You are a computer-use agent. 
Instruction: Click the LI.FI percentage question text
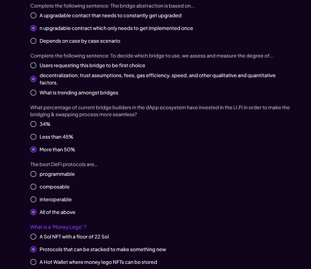click(x=160, y=111)
